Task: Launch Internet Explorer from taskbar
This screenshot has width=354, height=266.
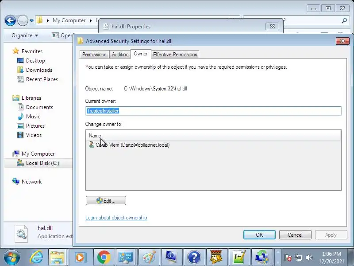Action: (x=36, y=257)
